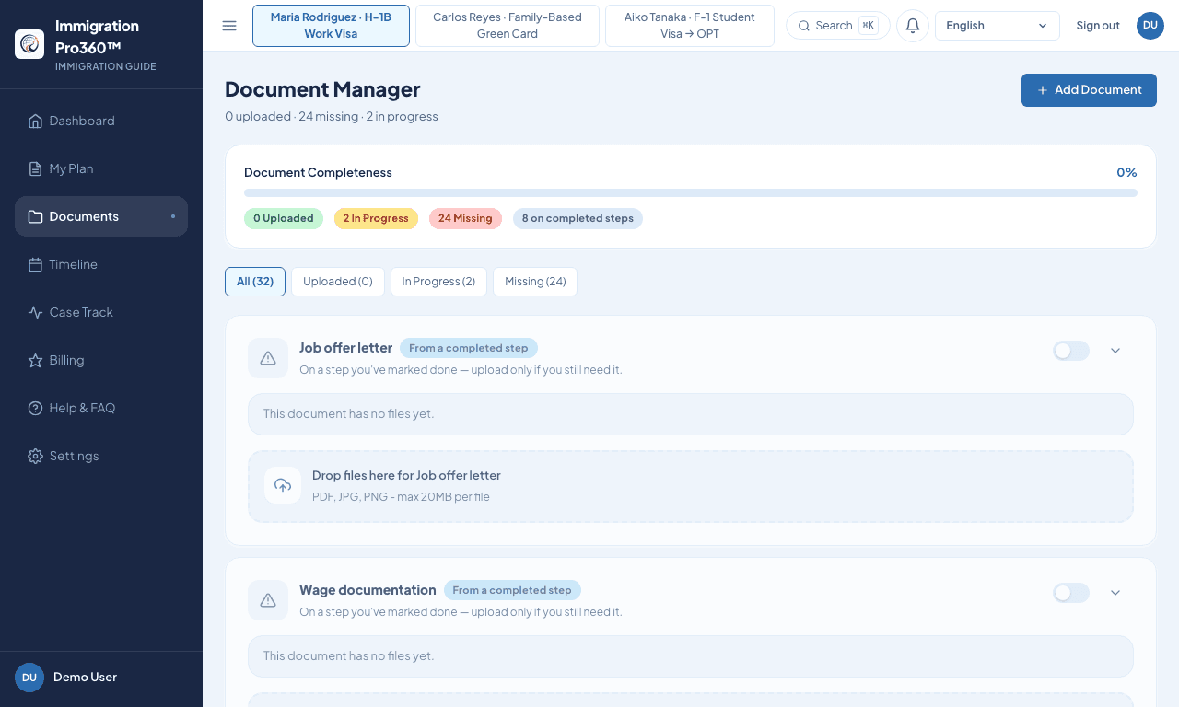Click the plus icon in Add Document
Screen dimensions: 1179x707
[x=1043, y=90]
